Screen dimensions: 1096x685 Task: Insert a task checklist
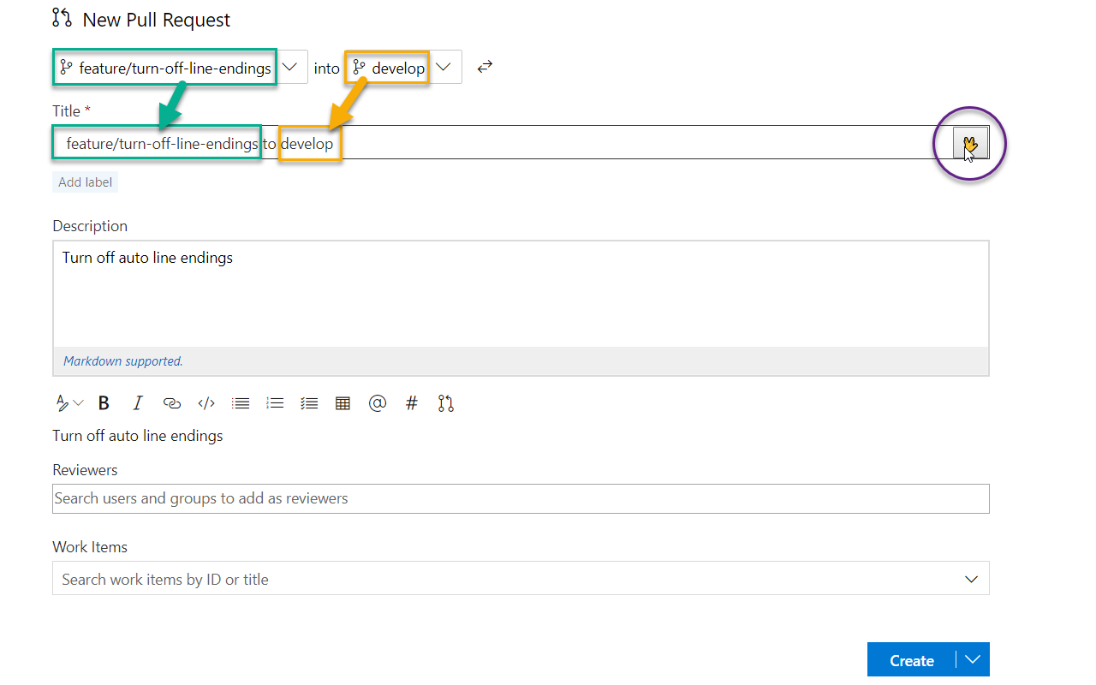click(x=308, y=402)
